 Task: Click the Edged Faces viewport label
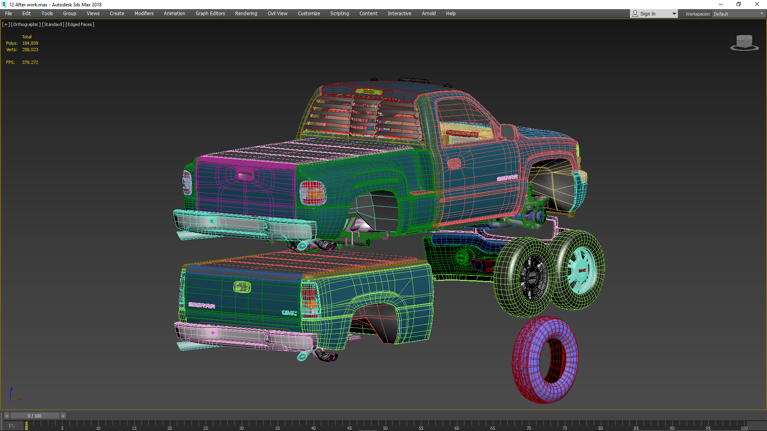[x=80, y=24]
